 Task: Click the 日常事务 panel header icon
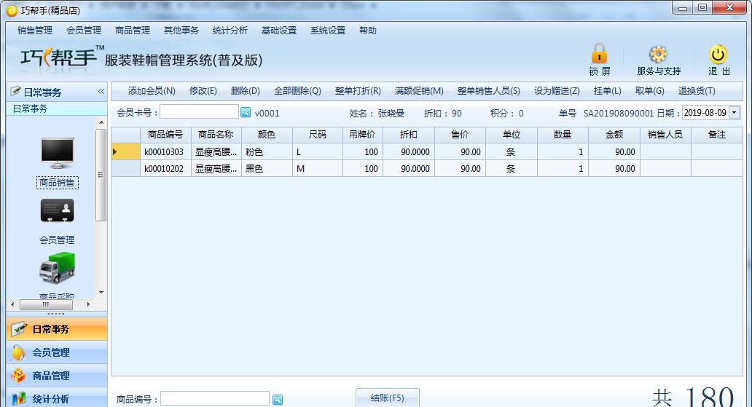16,90
